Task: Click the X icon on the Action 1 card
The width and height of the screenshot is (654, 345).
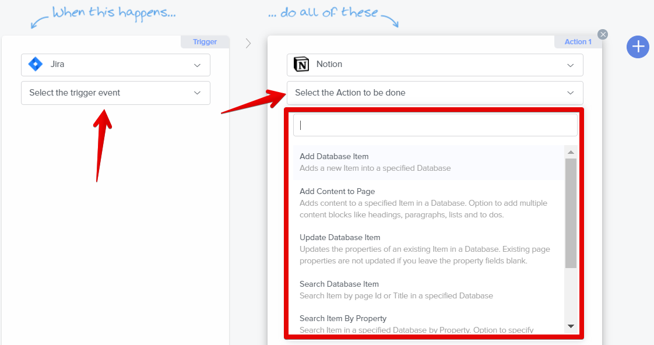Action: point(603,34)
